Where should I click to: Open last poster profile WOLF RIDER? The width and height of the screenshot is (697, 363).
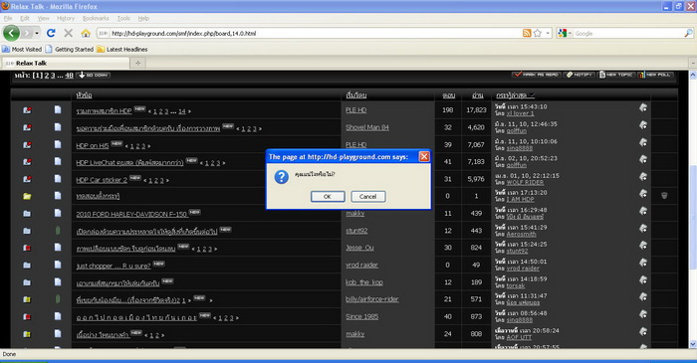click(525, 182)
